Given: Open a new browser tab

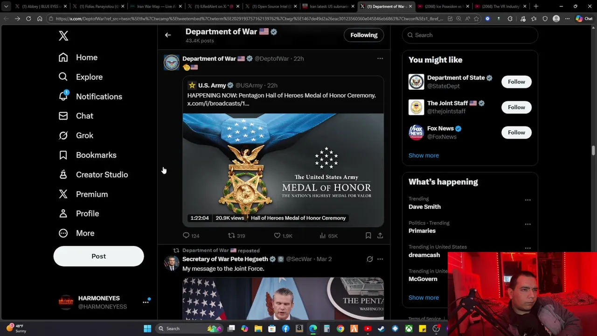Looking at the screenshot, I should coord(536,7).
